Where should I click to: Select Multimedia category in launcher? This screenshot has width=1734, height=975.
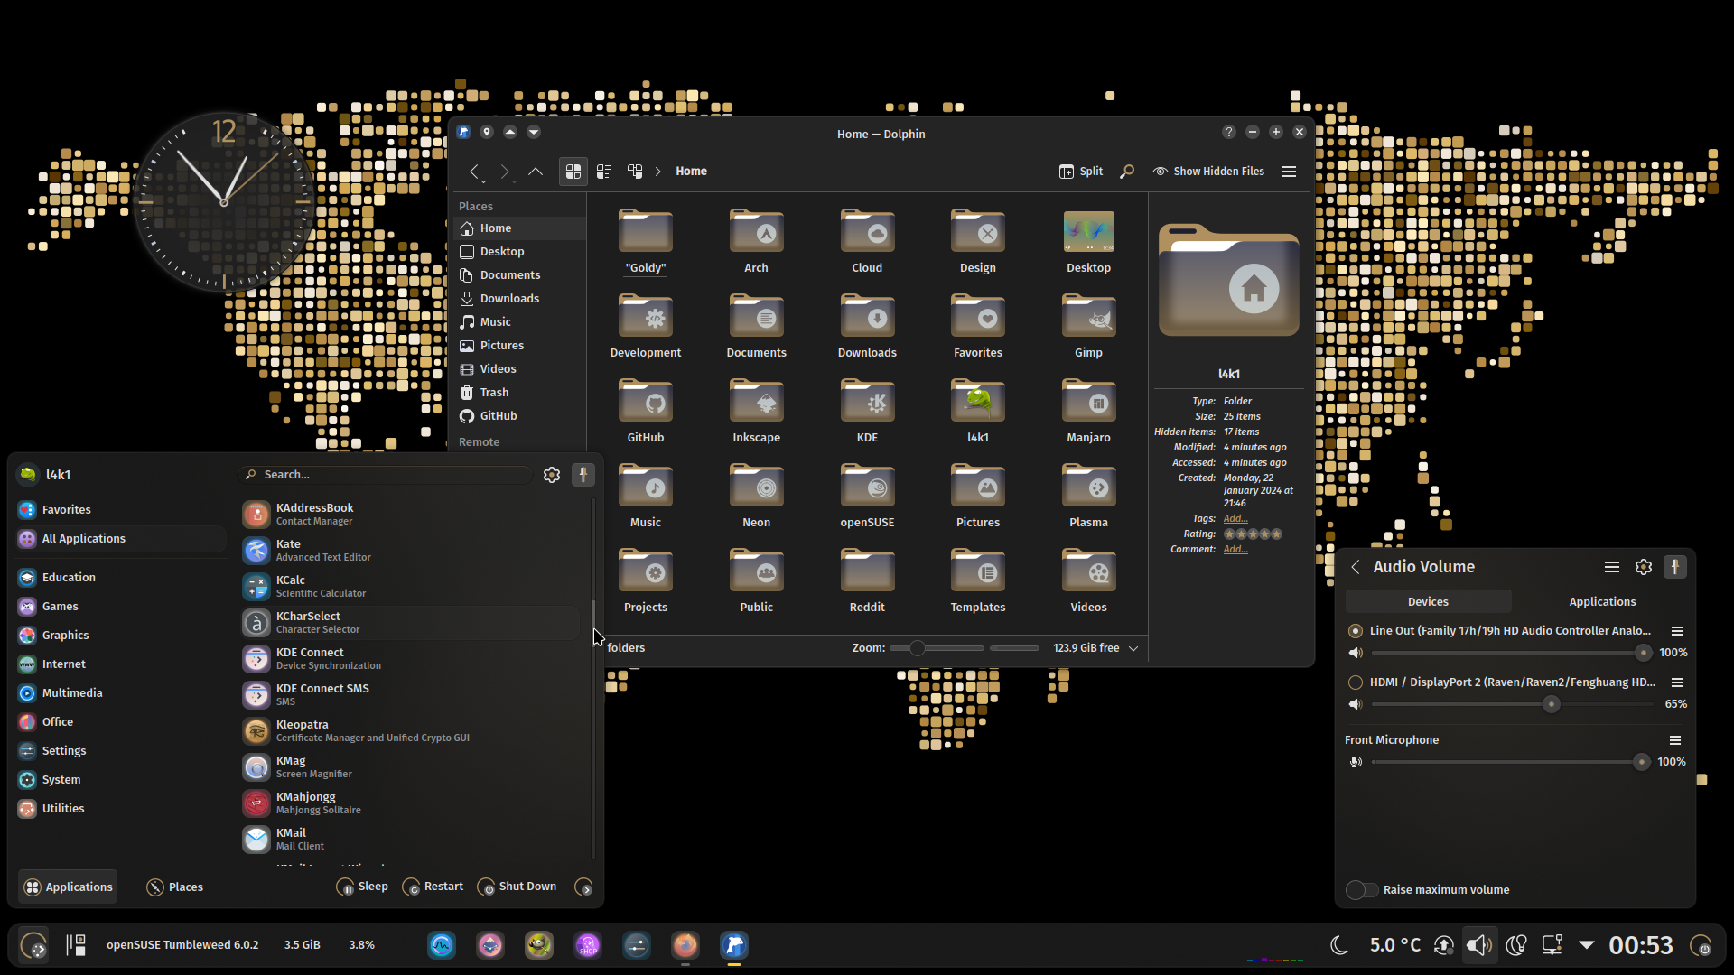(121, 693)
